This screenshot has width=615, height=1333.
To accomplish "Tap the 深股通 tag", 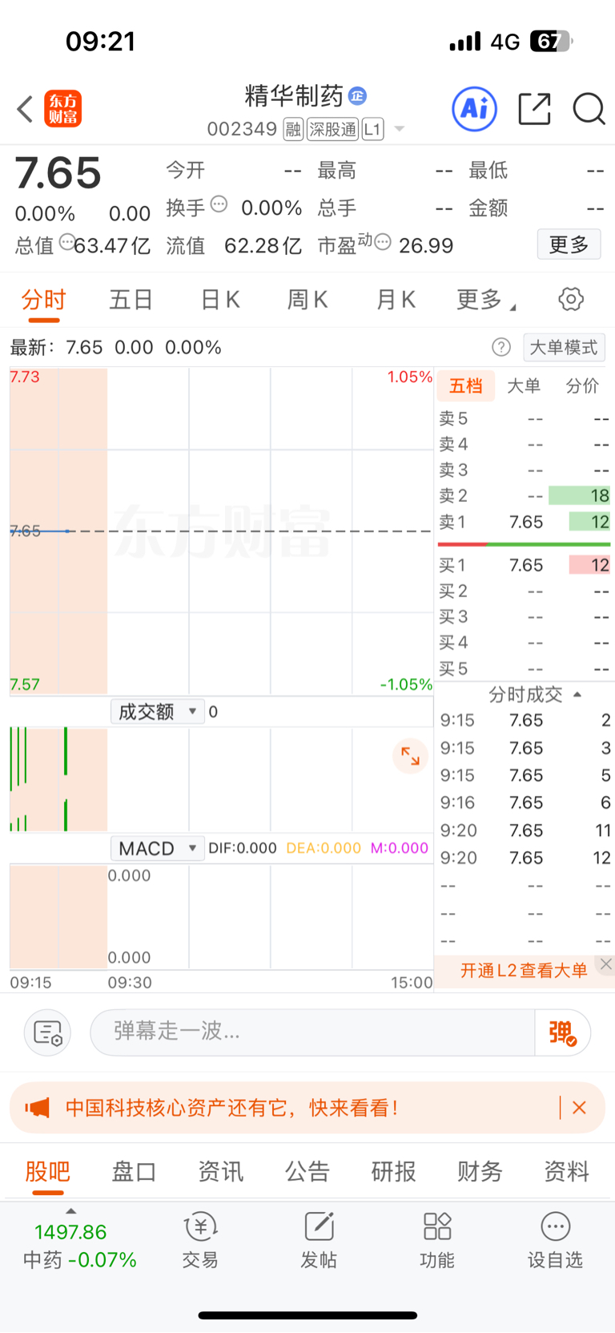I will click(x=333, y=129).
